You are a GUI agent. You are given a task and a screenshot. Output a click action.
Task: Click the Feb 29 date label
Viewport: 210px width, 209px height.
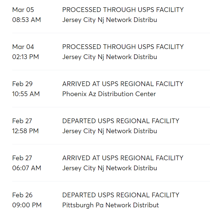pos(23,84)
